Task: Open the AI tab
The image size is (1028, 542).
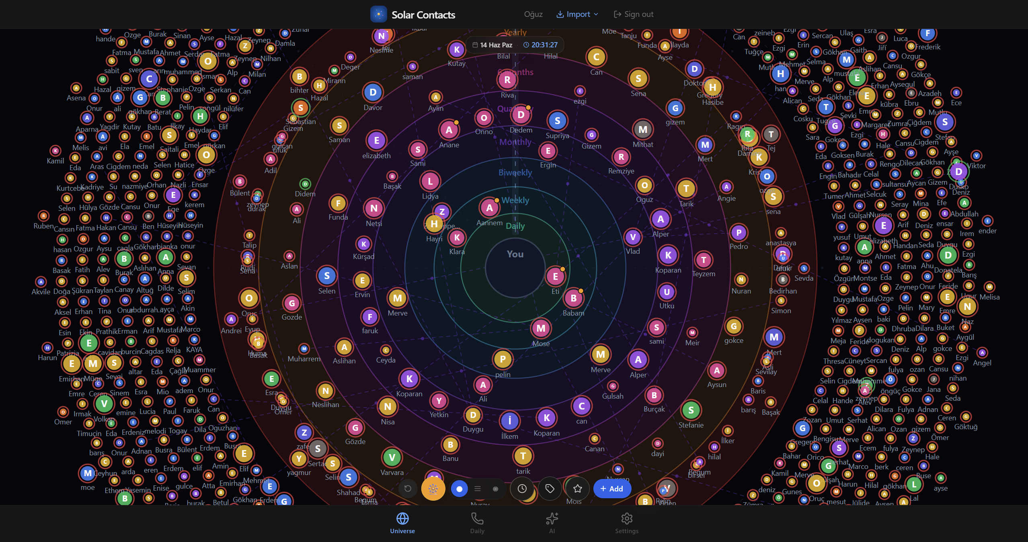Action: click(552, 523)
